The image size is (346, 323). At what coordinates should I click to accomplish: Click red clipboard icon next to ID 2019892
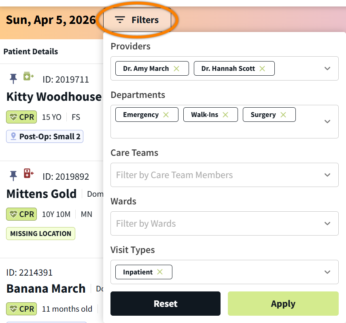[28, 173]
